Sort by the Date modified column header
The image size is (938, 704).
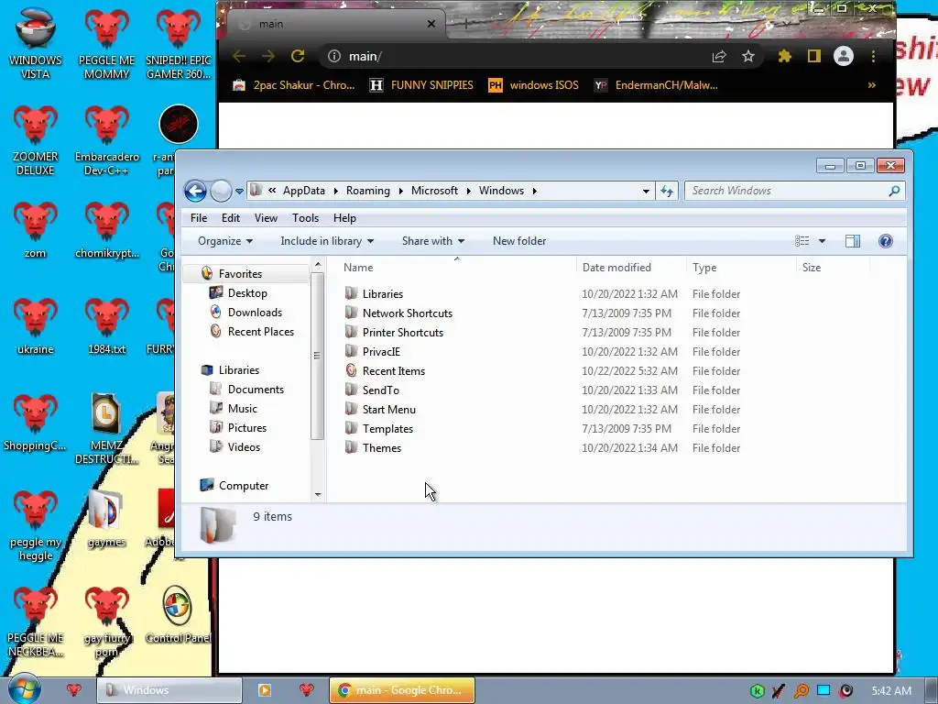616,268
